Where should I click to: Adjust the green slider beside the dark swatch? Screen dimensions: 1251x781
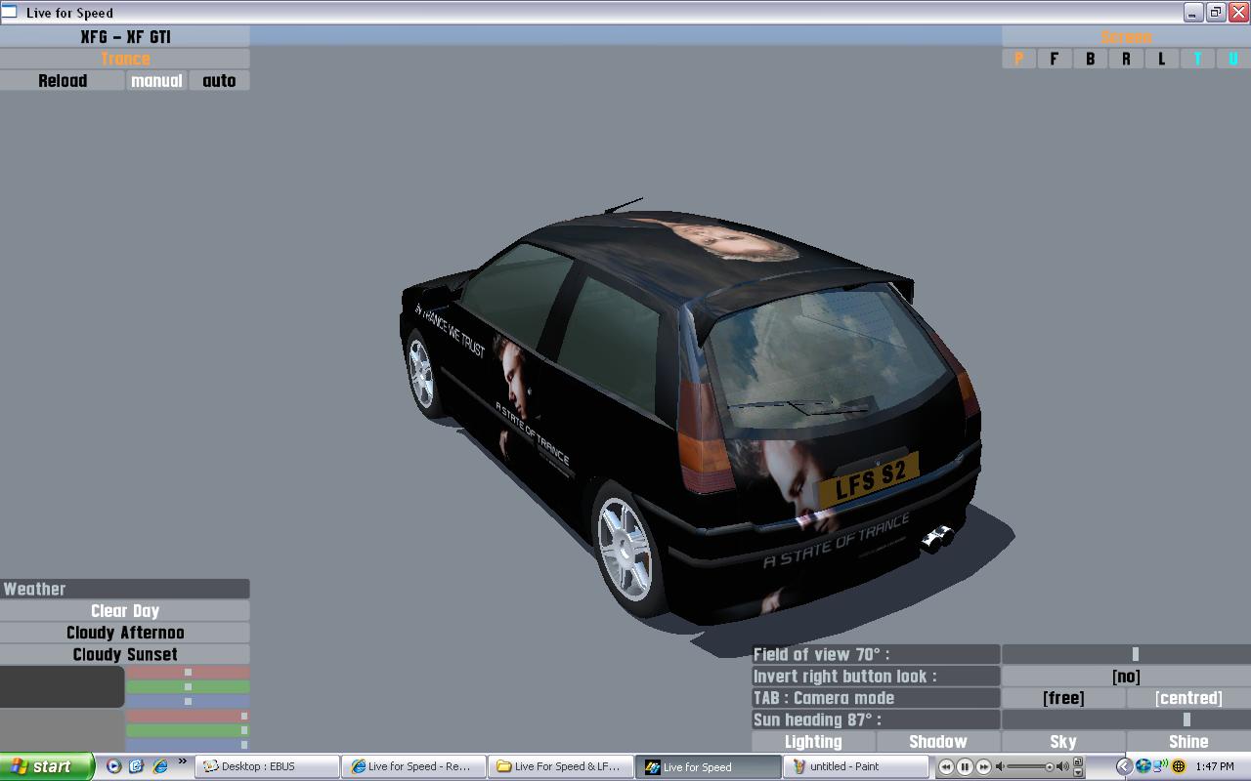point(188,686)
